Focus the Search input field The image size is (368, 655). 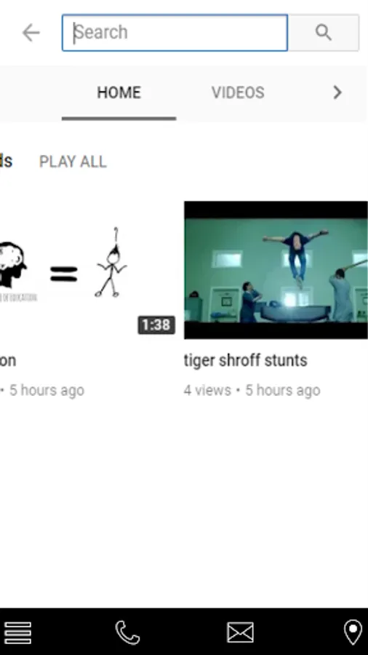click(175, 33)
